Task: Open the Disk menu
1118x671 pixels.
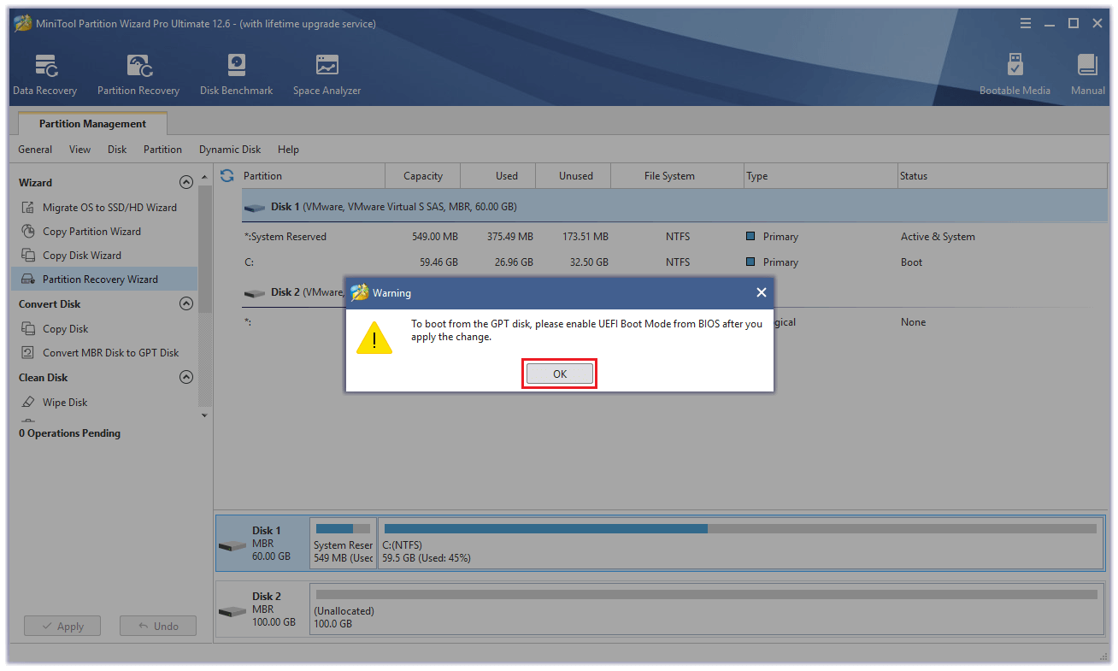Action: (117, 150)
